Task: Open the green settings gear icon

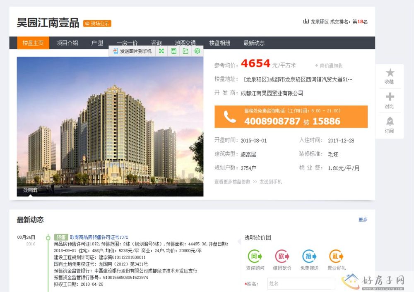Action: [x=197, y=51]
